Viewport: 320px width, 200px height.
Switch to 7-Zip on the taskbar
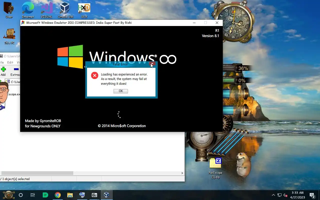tap(94, 195)
